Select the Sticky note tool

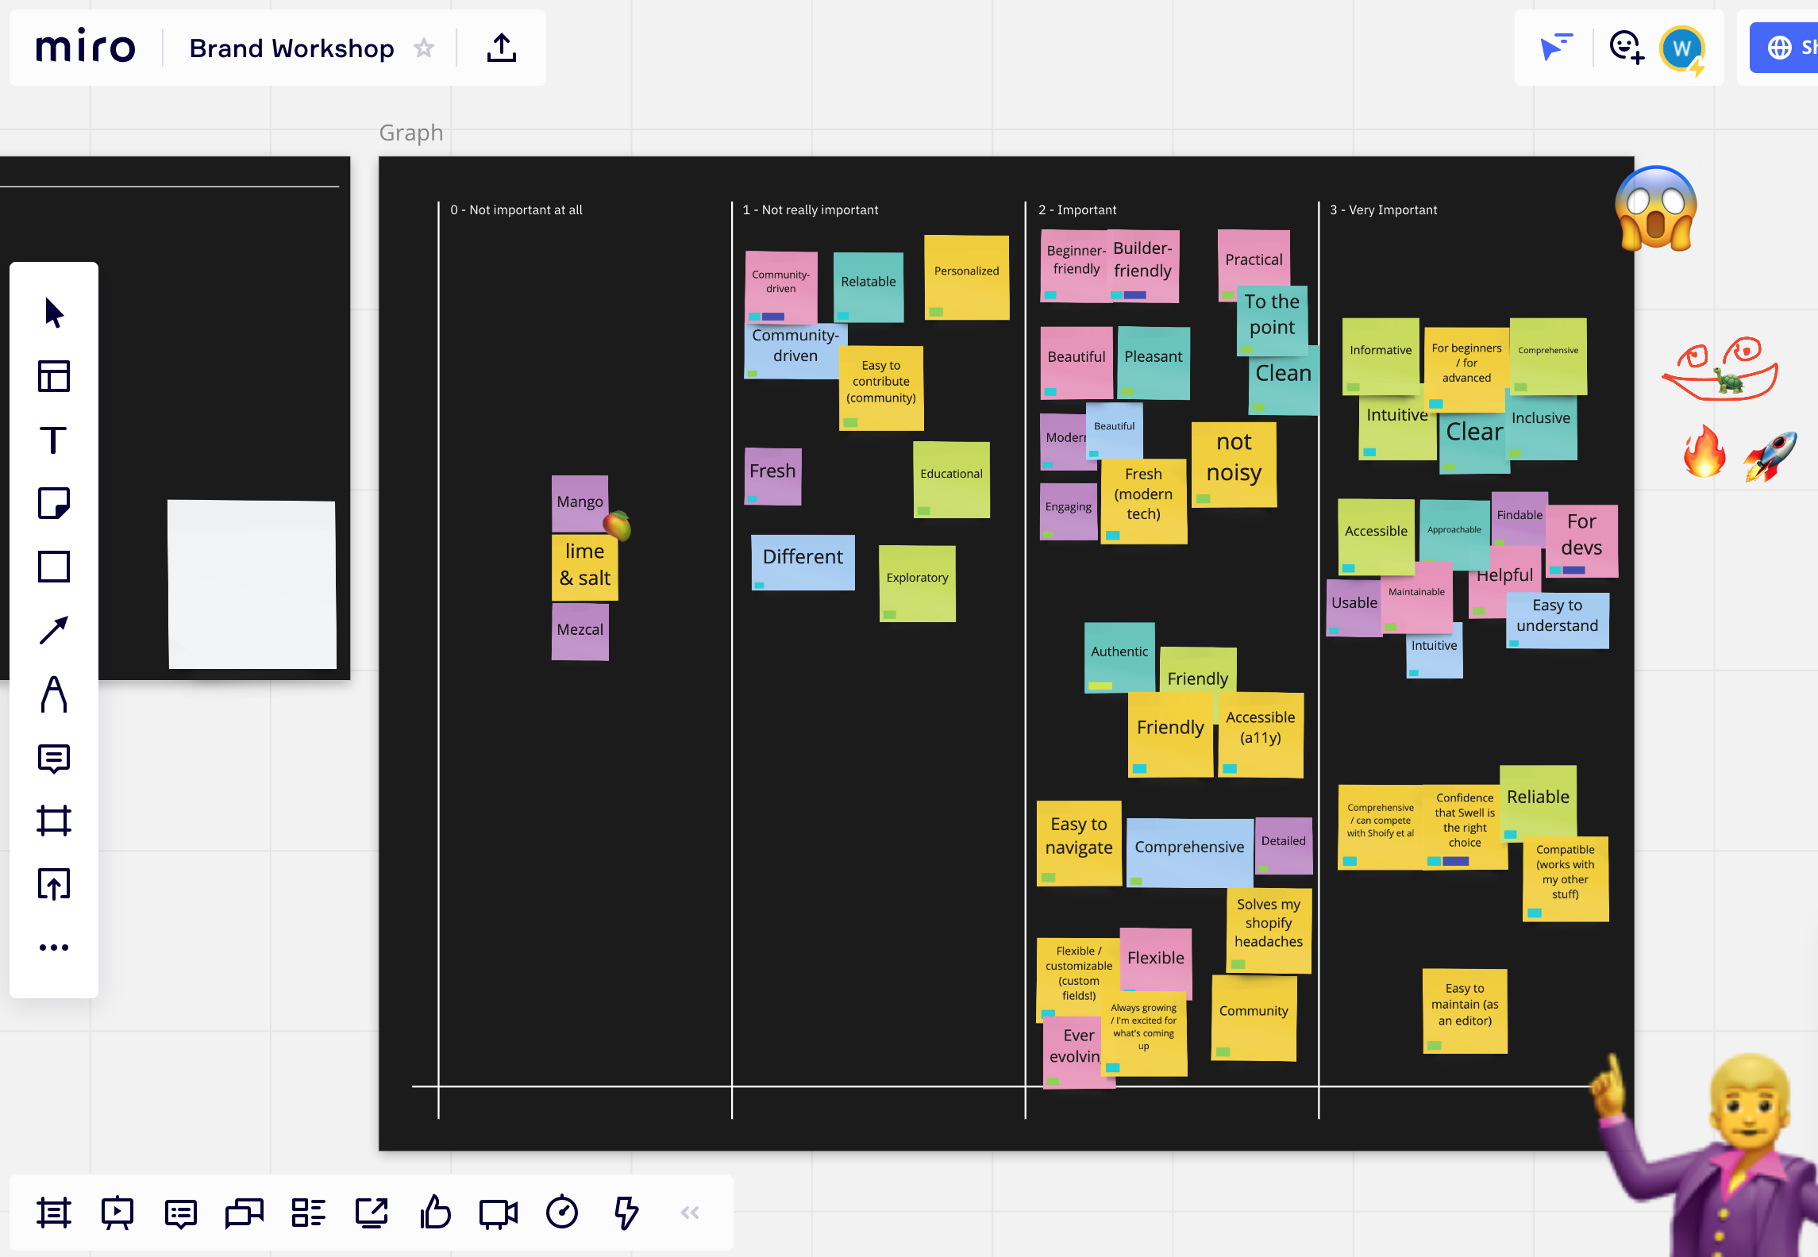click(53, 503)
